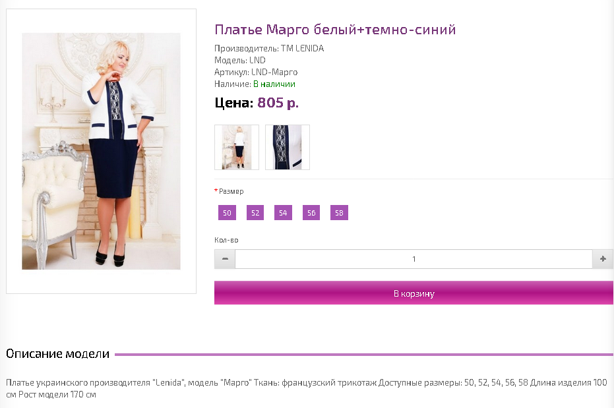Click the product title 'Платье Марго'
614x408 pixels.
point(335,30)
